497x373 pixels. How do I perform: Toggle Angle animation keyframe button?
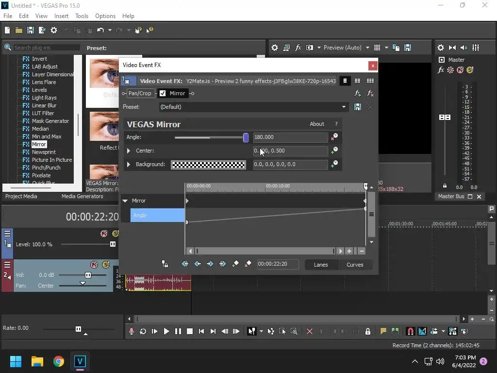[x=334, y=137]
